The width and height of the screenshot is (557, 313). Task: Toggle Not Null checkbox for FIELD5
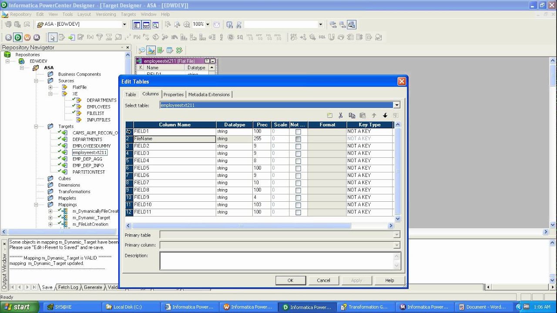298,169
